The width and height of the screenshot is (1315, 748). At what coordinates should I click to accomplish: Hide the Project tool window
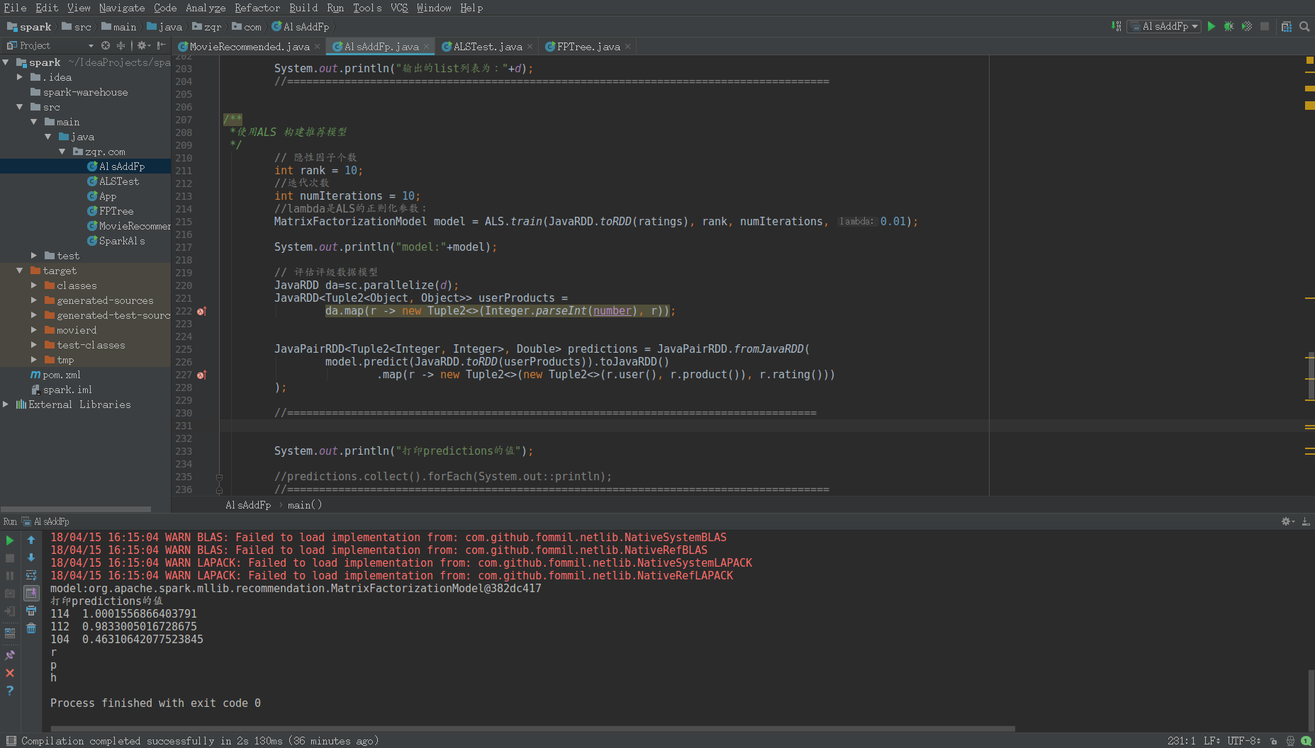(x=162, y=45)
